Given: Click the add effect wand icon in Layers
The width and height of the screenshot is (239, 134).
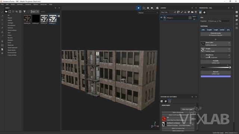Looking at the screenshot, I should point(175,12).
